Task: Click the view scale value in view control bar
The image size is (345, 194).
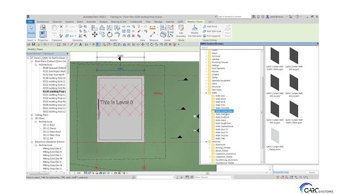Action: (x=77, y=173)
